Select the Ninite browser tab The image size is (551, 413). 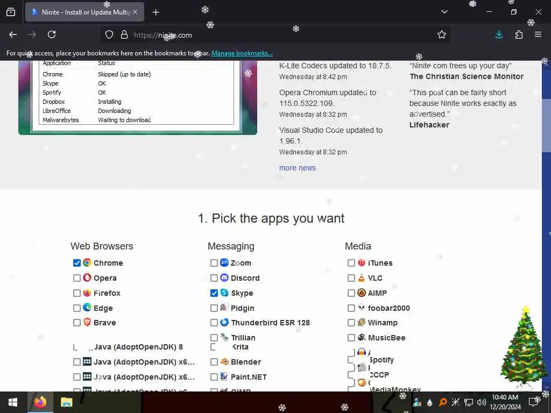84,12
